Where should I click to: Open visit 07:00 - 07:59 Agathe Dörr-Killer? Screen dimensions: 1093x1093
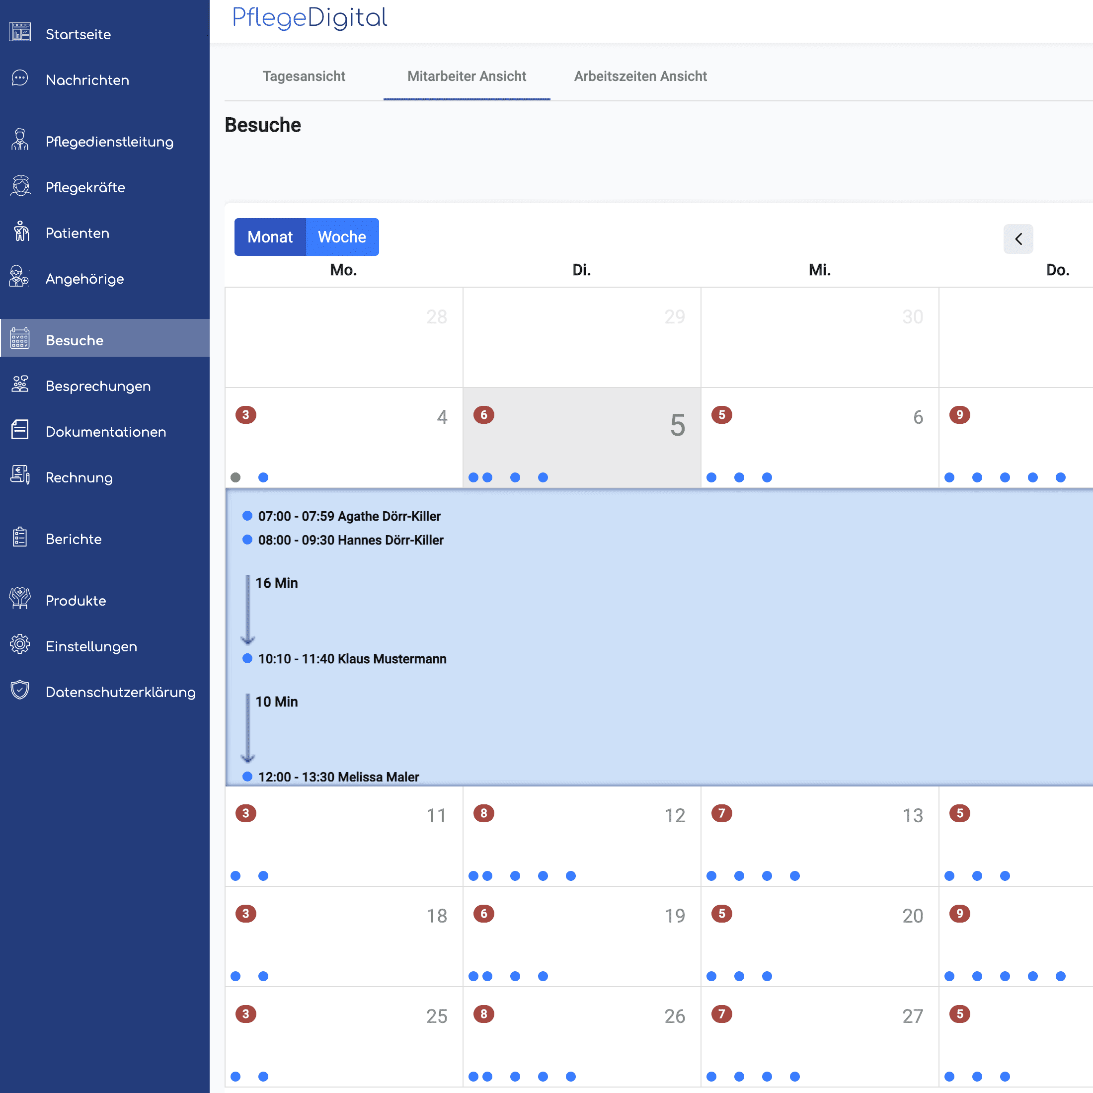pyautogui.click(x=349, y=517)
